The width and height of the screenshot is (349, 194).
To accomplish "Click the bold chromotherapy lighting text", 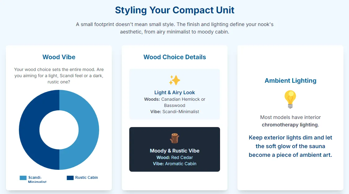I will 290,125.
